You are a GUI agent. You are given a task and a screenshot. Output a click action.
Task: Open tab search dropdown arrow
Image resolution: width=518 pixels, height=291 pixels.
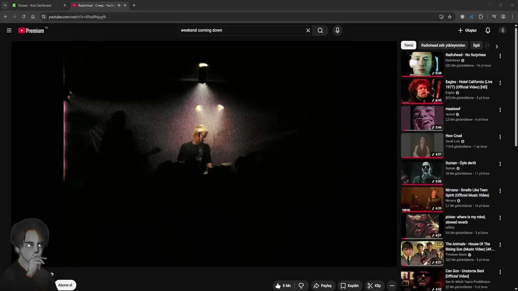(x=5, y=5)
